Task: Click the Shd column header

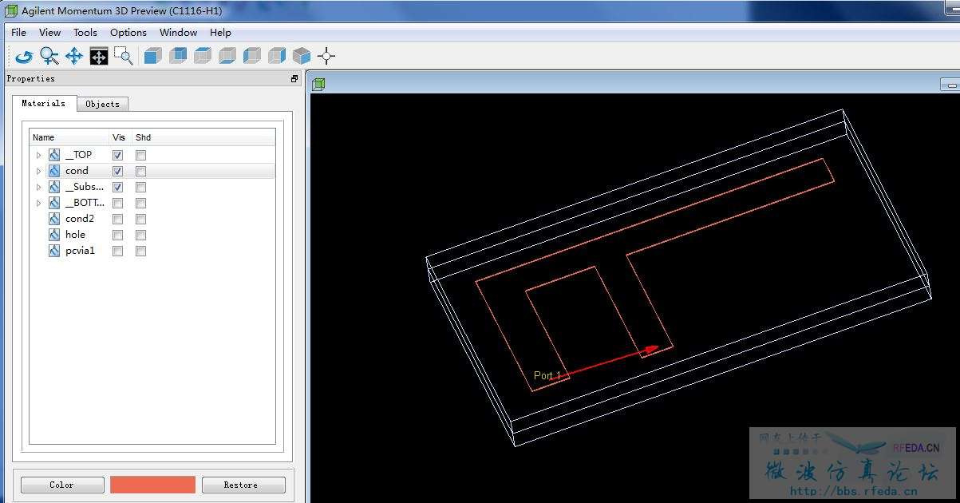Action: tap(144, 137)
